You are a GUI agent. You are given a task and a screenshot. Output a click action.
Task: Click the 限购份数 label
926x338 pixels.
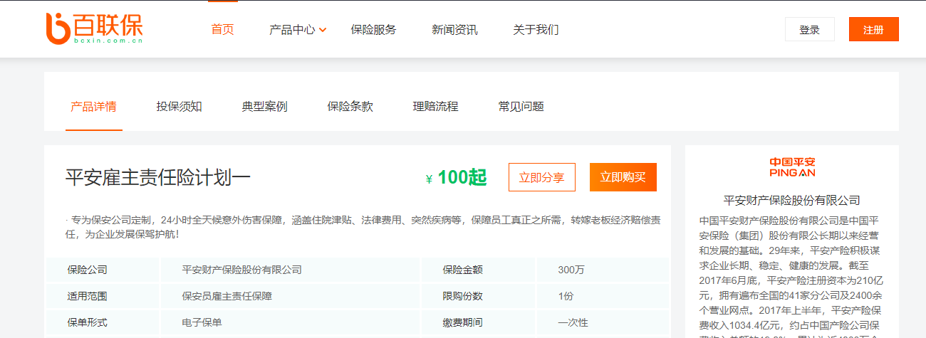click(x=463, y=296)
